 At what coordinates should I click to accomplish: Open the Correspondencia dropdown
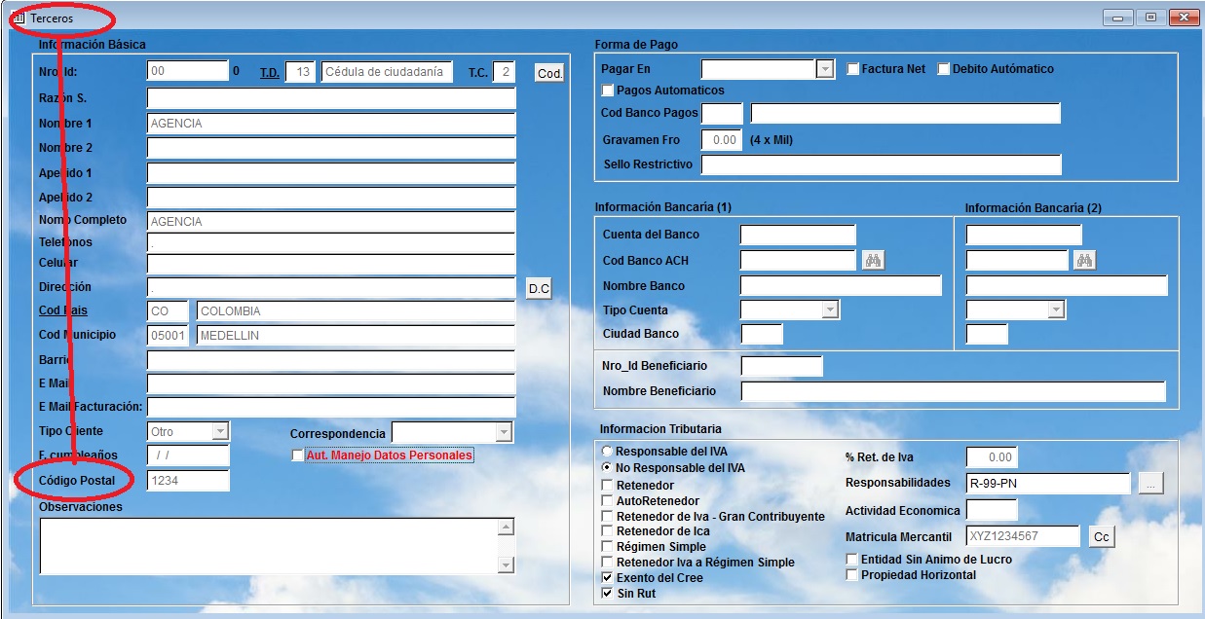(x=503, y=432)
